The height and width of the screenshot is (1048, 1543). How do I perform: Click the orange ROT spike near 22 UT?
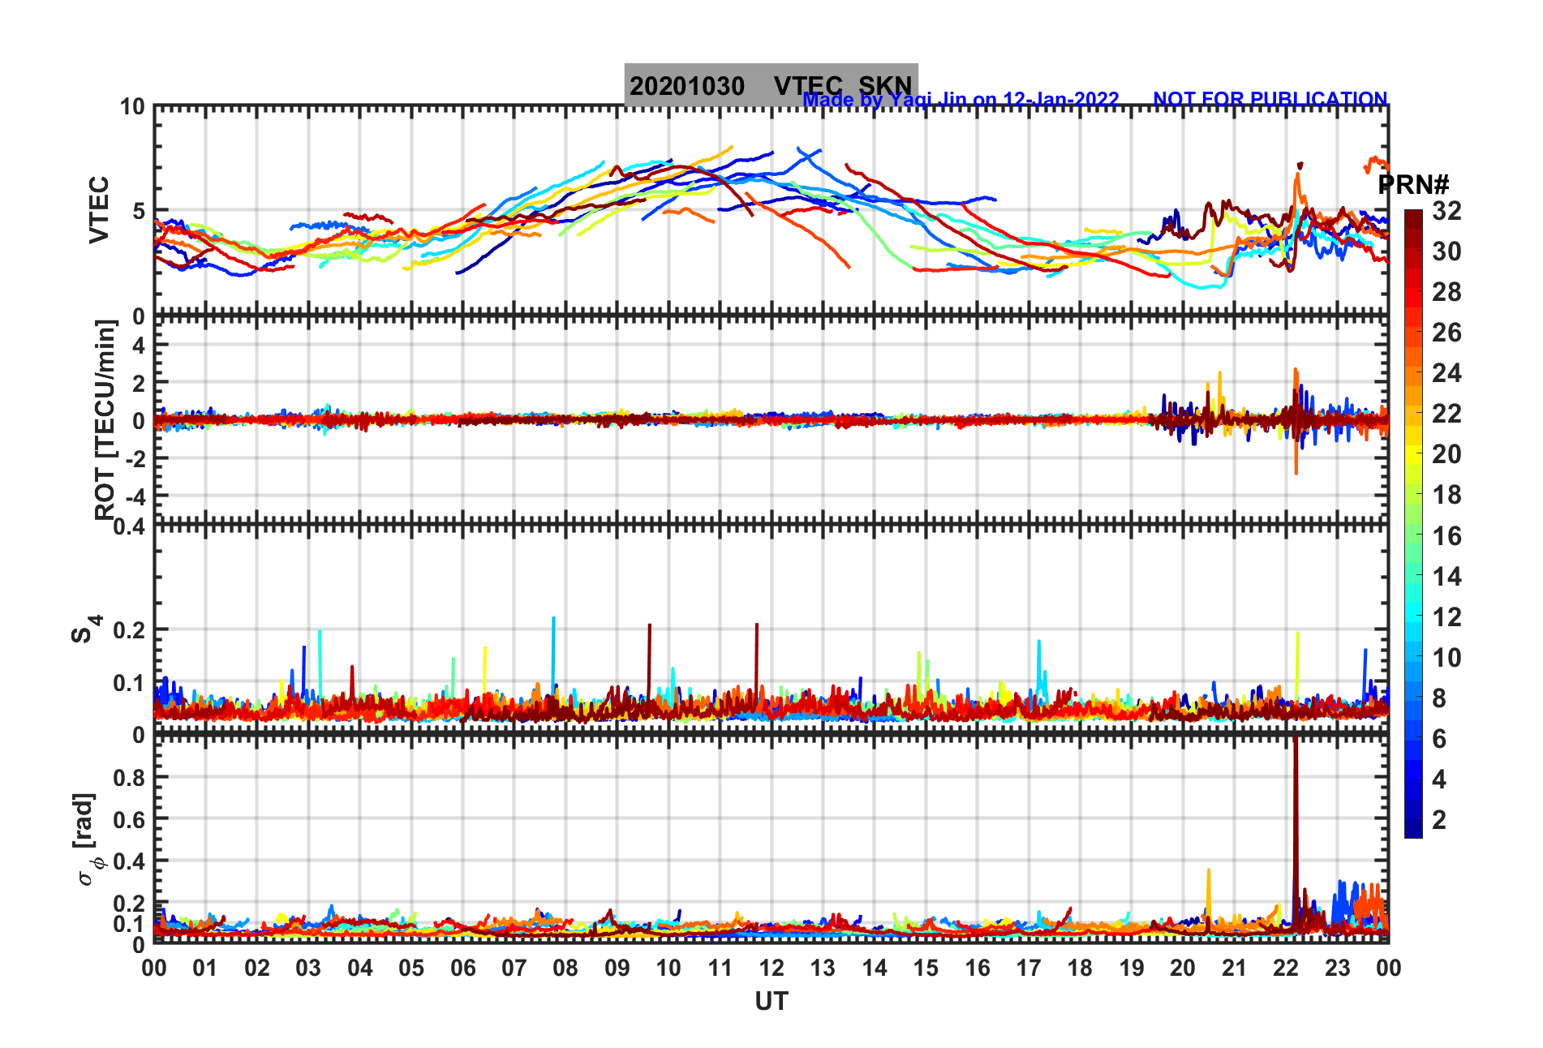[x=1296, y=422]
